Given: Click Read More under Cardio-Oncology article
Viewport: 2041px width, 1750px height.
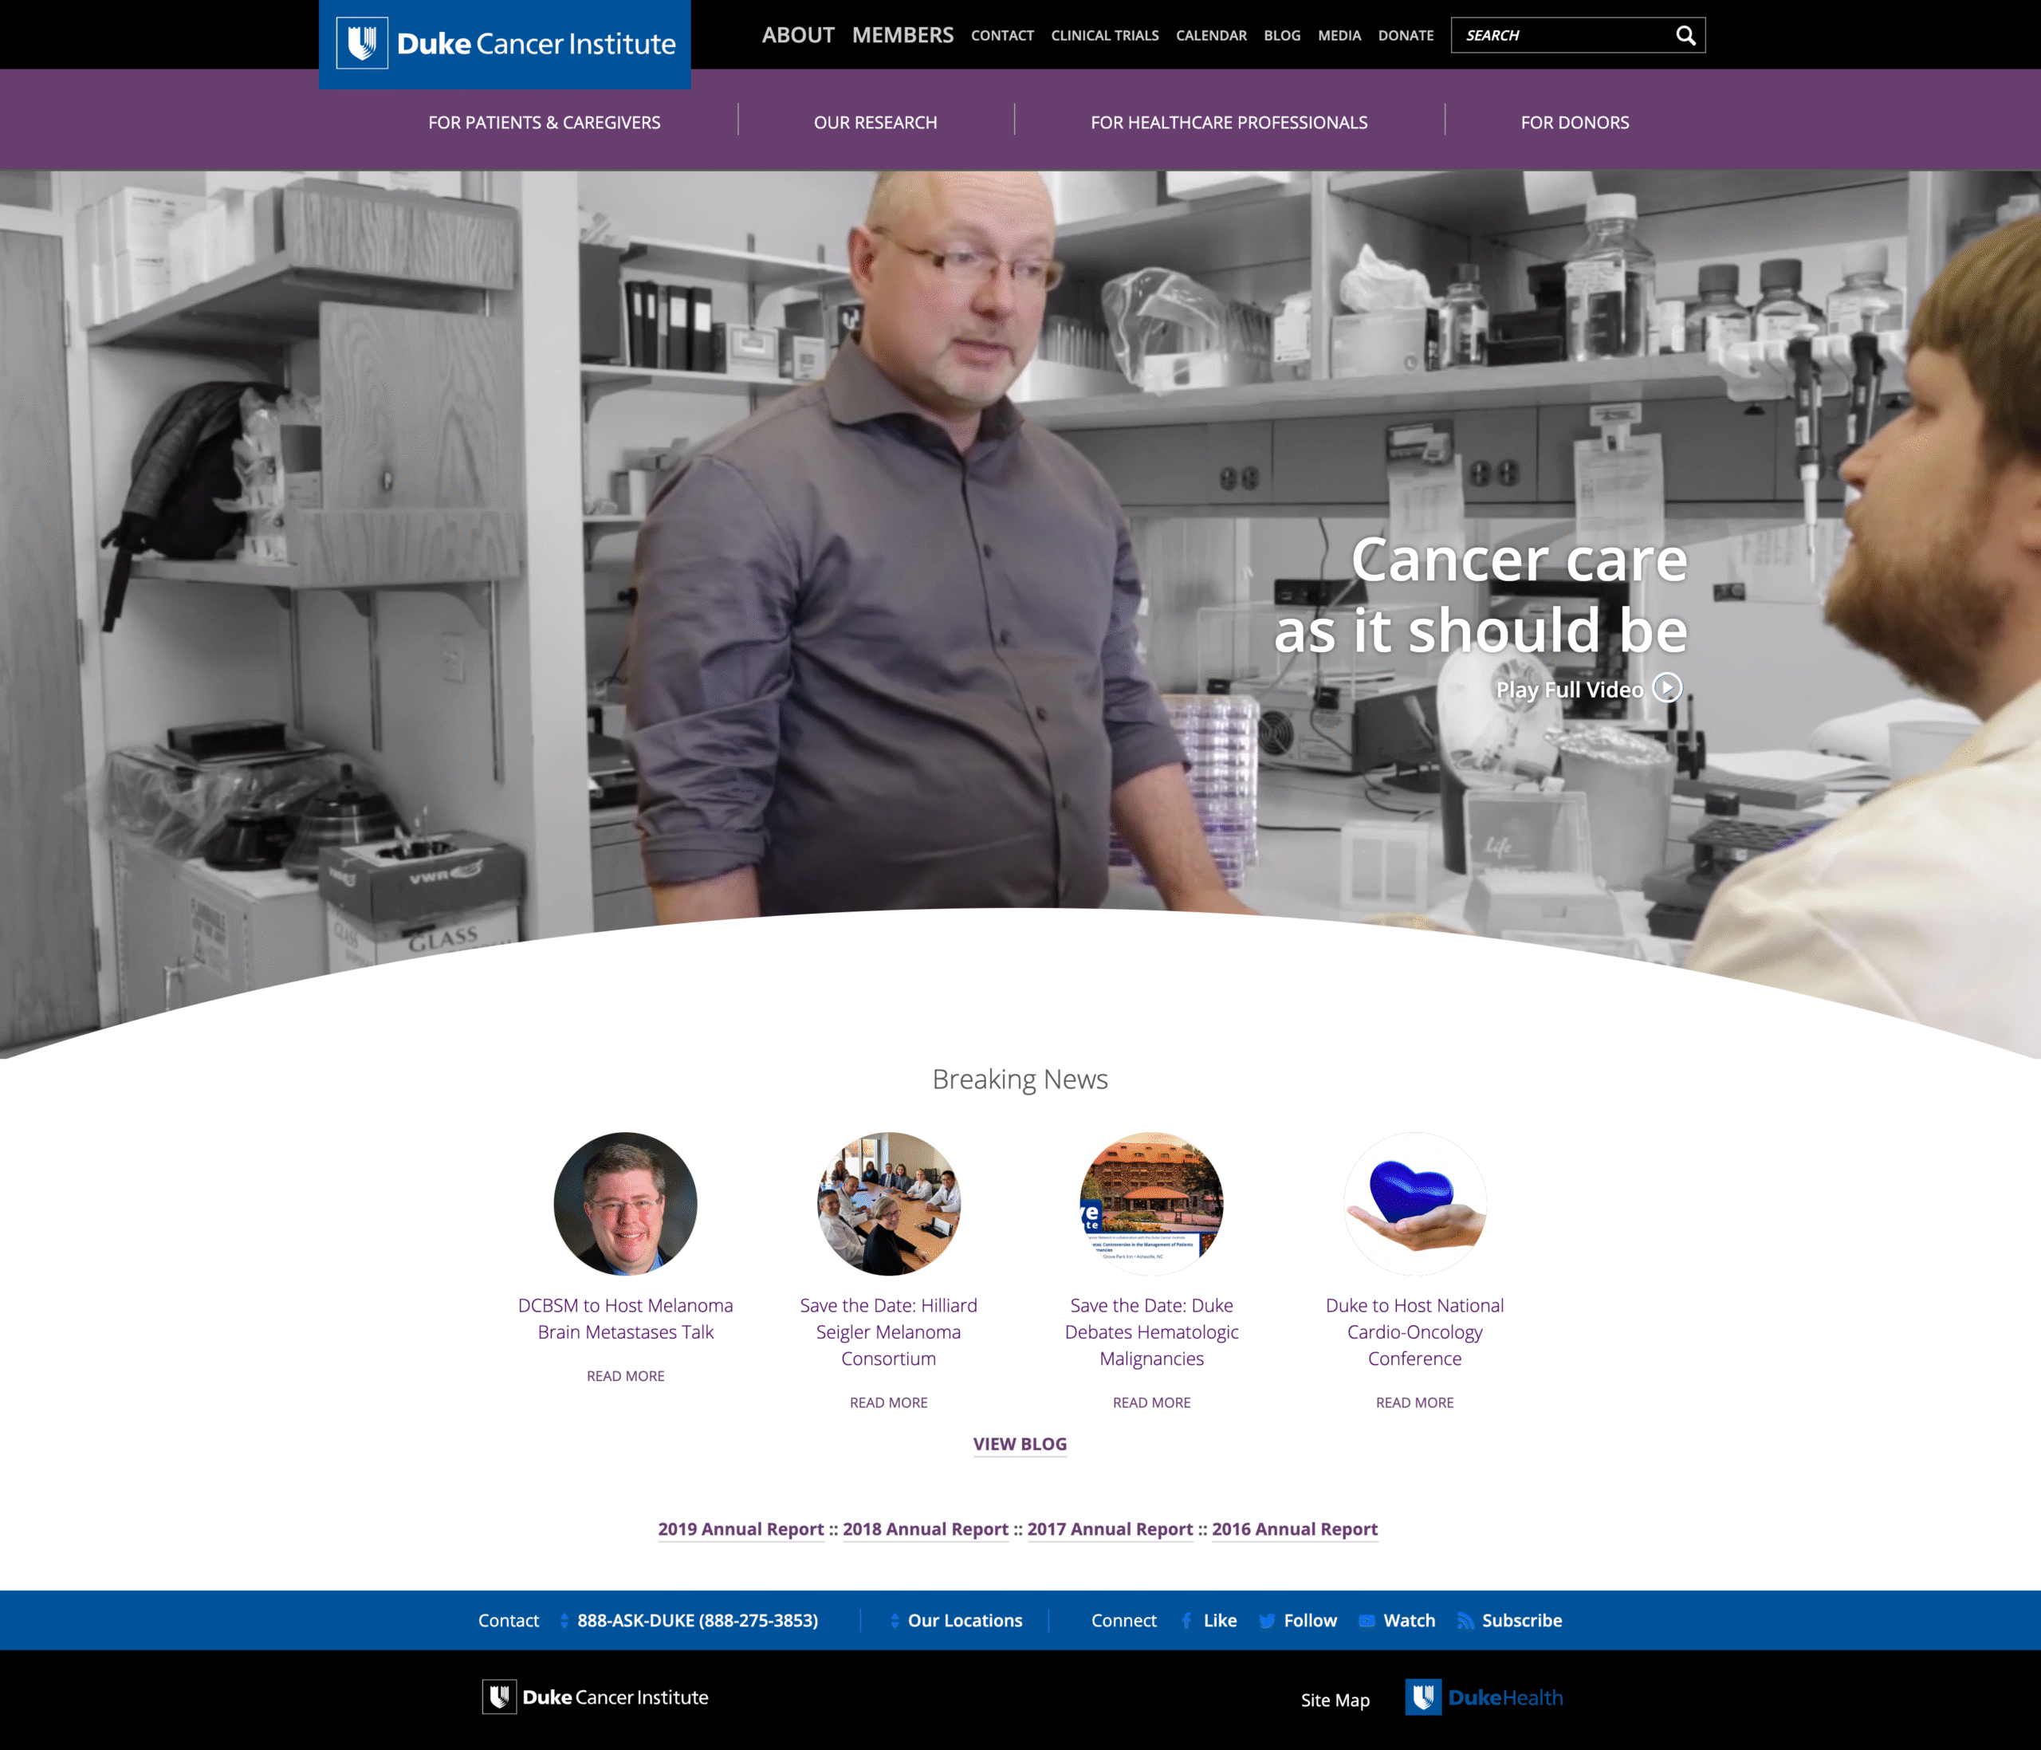Looking at the screenshot, I should [x=1414, y=1402].
